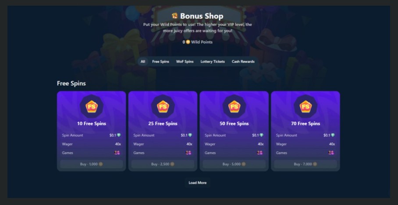This screenshot has height=205, width=398.
Task: Click the Wild Points coin icon
Action: pos(188,42)
